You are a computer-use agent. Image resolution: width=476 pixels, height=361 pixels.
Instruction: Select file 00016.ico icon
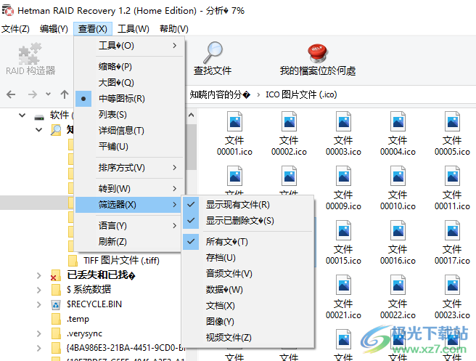(x=398, y=230)
